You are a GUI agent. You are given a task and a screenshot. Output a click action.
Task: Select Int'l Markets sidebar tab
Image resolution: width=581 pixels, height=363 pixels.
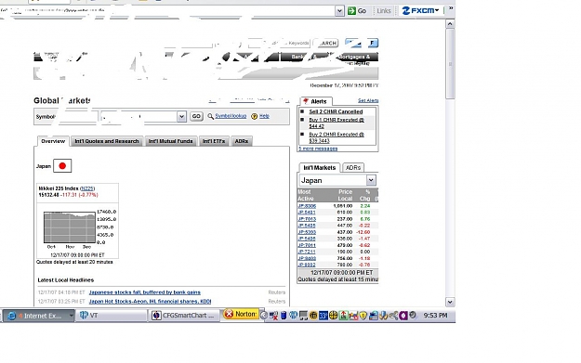[319, 168]
